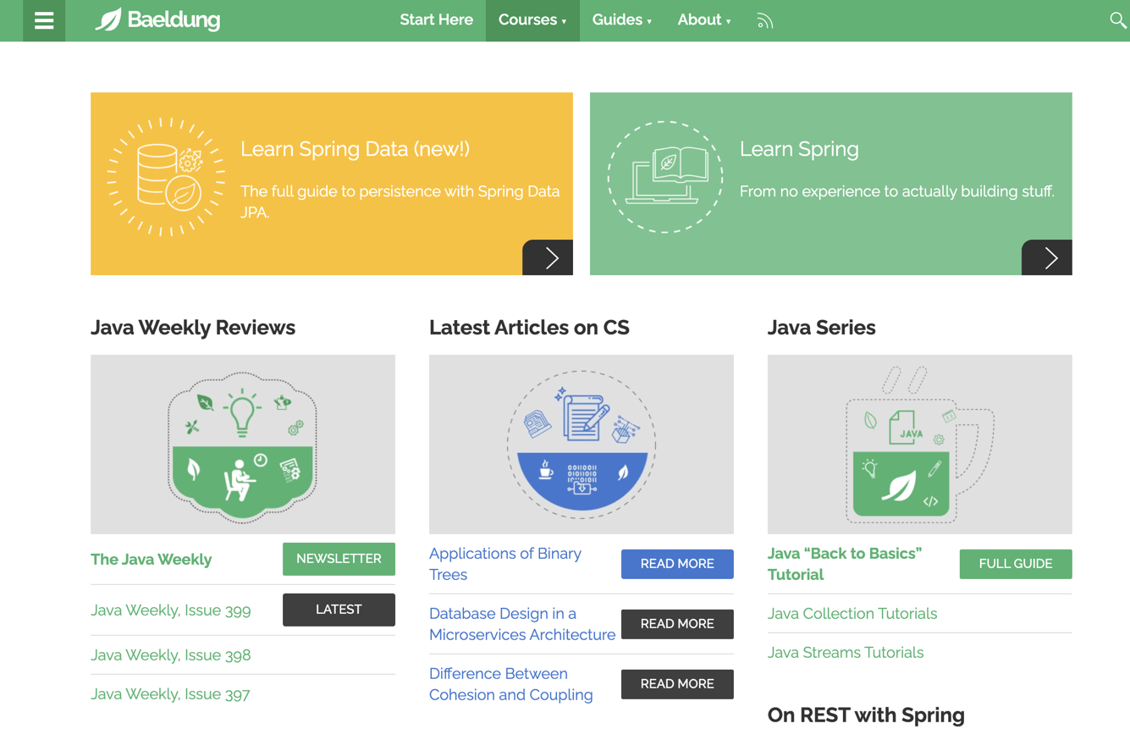Expand the Guides dropdown
The width and height of the screenshot is (1130, 740).
(622, 19)
